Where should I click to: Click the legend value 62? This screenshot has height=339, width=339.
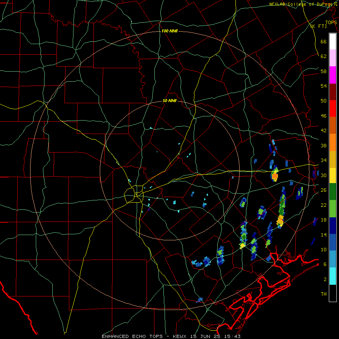coord(324,56)
